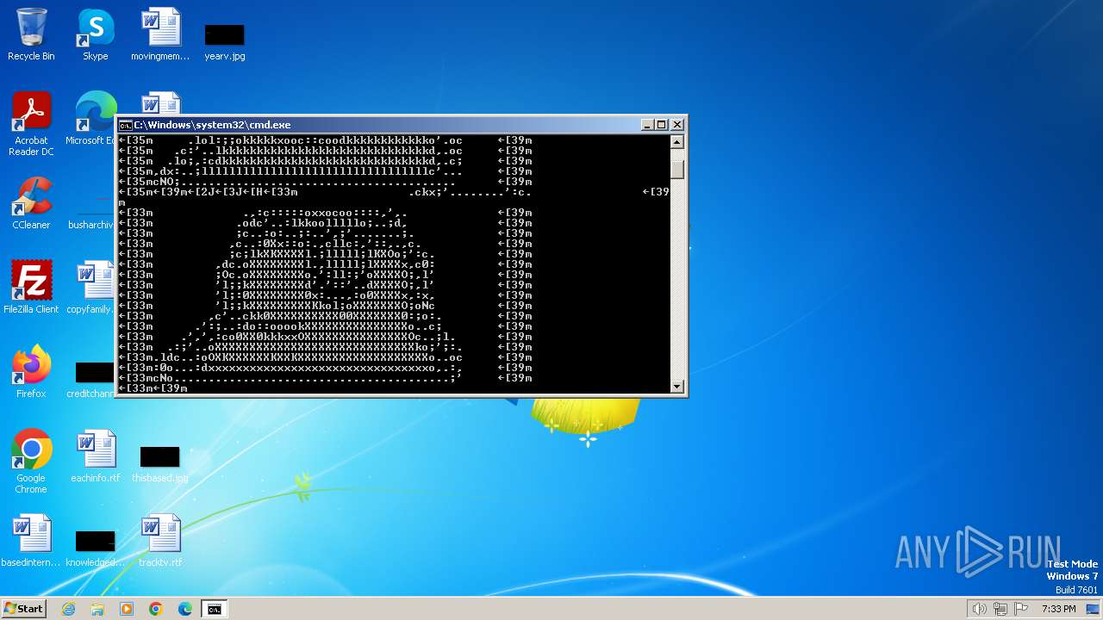Open the network status tray icon
The width and height of the screenshot is (1103, 620).
[x=1000, y=609]
